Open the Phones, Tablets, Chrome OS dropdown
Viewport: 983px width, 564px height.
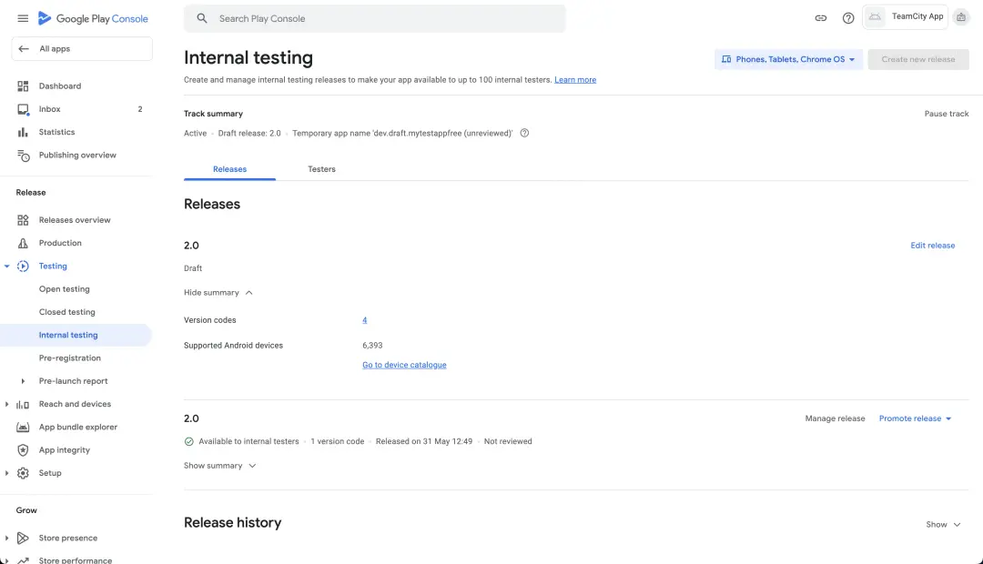(x=788, y=59)
